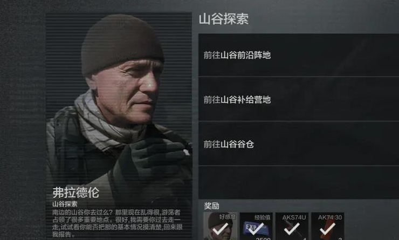Click the 山谷探索 quest title header
This screenshot has height=240, width=399.
coord(223,19)
